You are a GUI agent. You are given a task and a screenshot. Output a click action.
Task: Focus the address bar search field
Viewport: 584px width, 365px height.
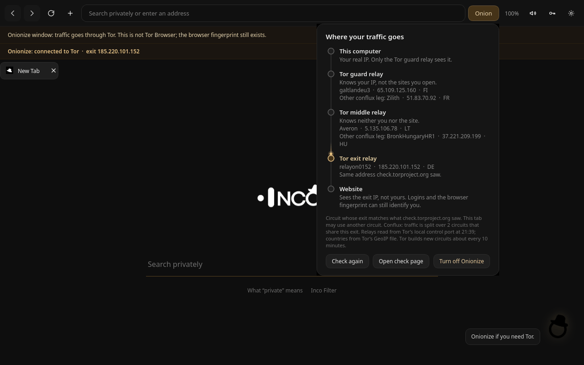pos(273,13)
